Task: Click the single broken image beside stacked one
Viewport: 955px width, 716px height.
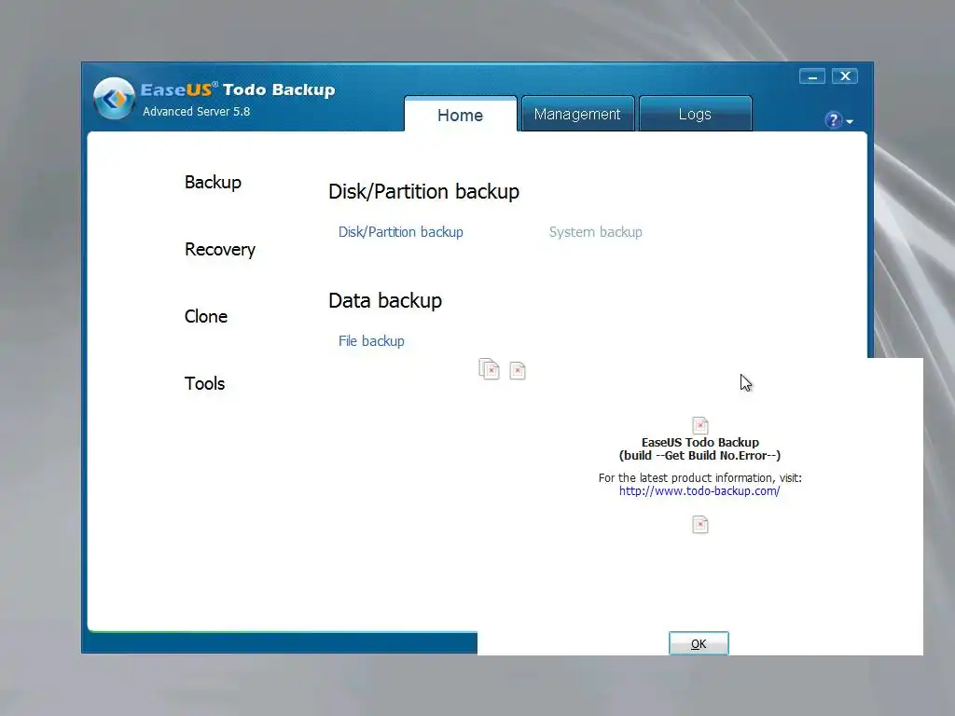Action: 518,370
